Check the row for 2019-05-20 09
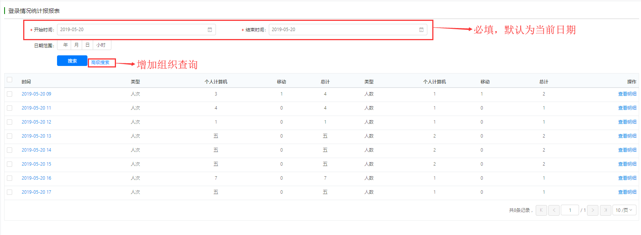 click(10, 94)
